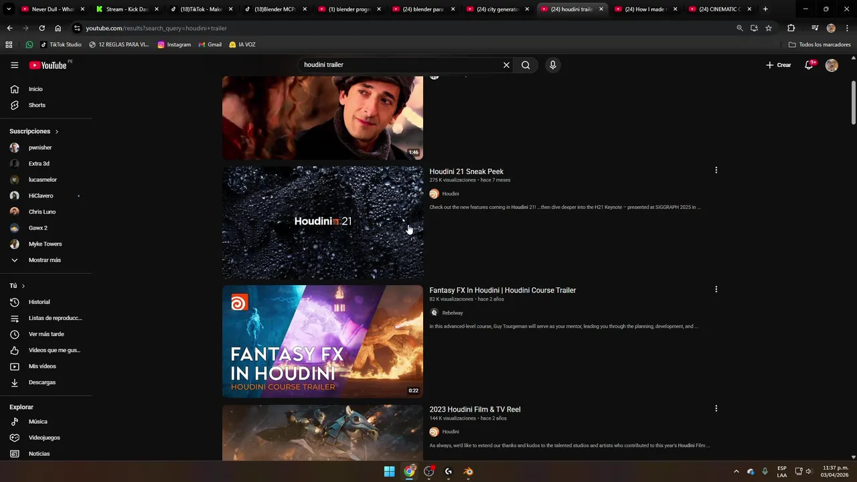The image size is (857, 482).
Task: Click the Rebelway channel name
Action: tap(453, 313)
